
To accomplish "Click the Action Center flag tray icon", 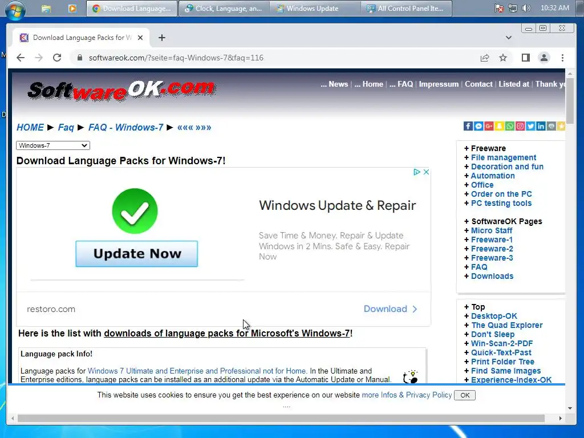I will [x=498, y=8].
